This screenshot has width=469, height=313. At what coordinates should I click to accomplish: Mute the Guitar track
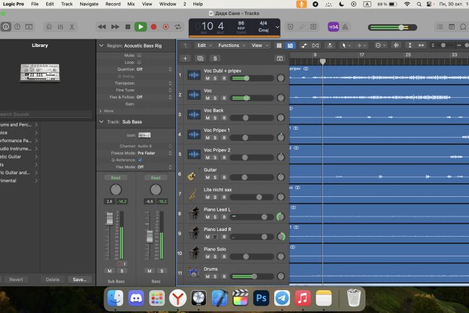(208, 177)
